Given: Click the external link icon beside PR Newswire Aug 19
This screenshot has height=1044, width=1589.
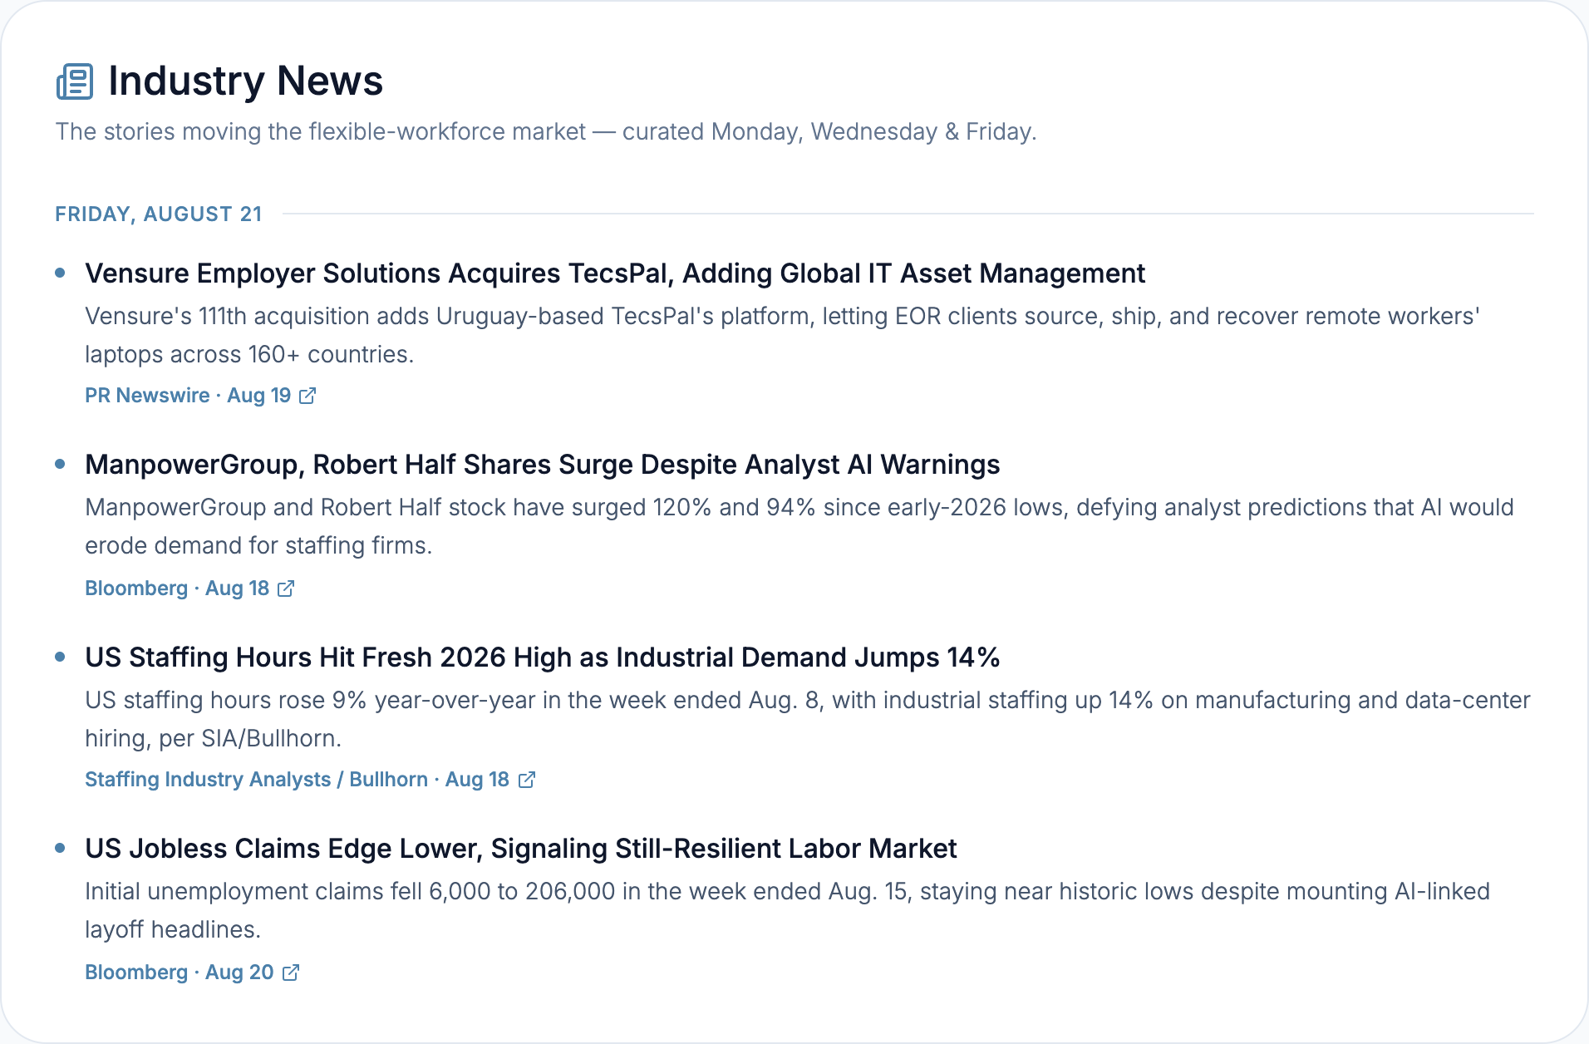Looking at the screenshot, I should pos(307,396).
